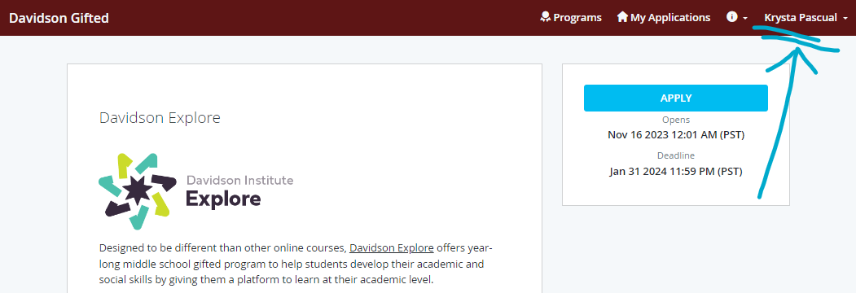This screenshot has height=293, width=856.
Task: Expand the caret next to Krysta Pascual
Action: tap(845, 19)
